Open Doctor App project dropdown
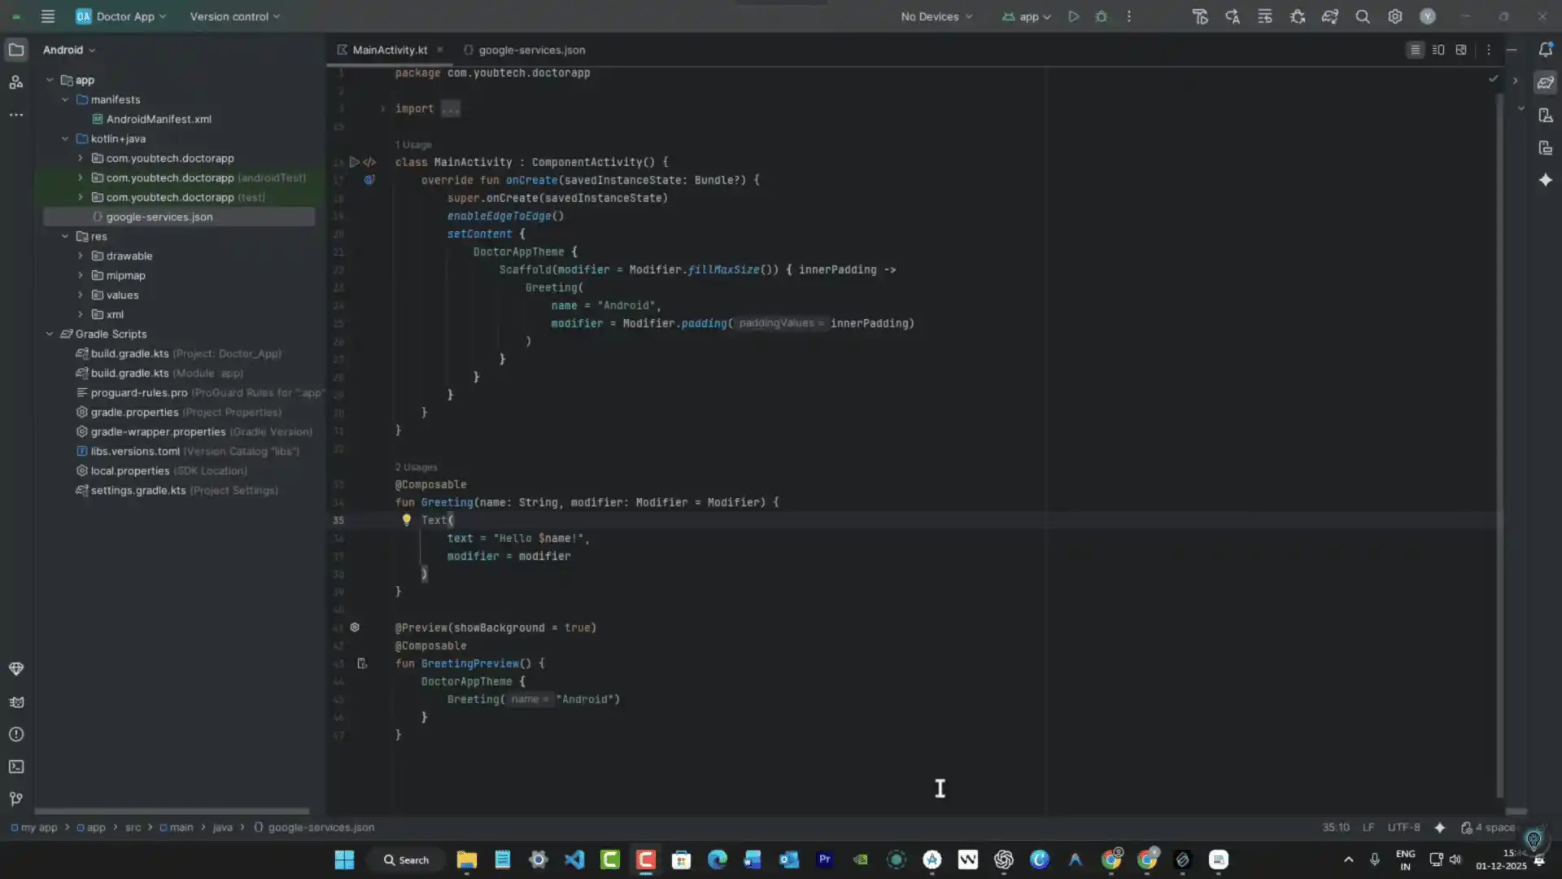 coord(121,16)
